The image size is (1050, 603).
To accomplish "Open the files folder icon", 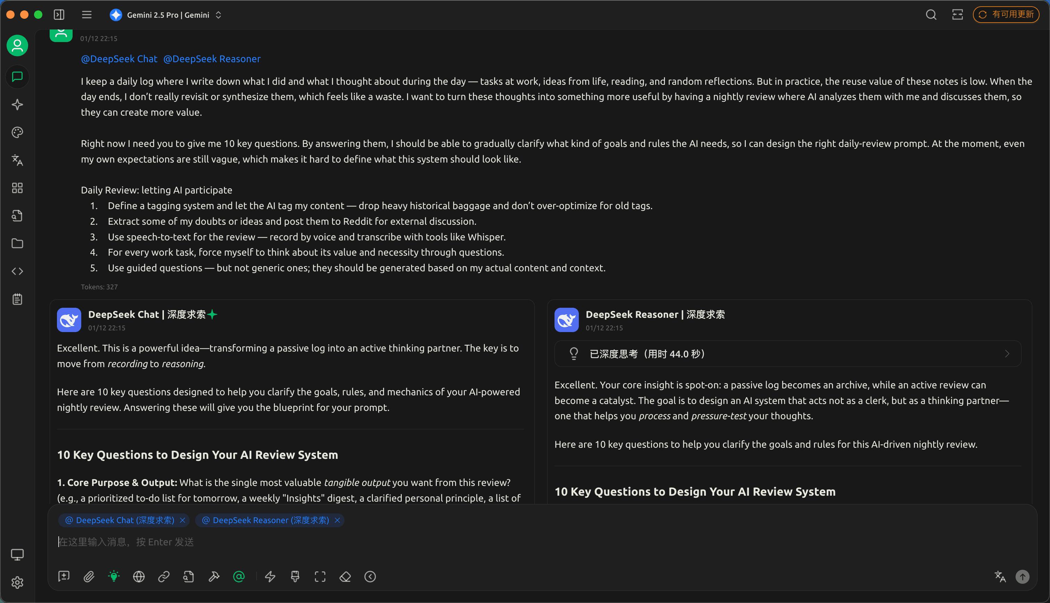I will click(17, 243).
